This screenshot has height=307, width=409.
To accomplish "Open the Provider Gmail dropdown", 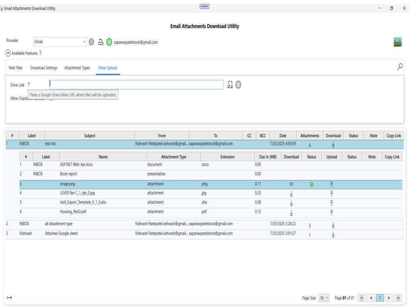I will click(x=60, y=42).
